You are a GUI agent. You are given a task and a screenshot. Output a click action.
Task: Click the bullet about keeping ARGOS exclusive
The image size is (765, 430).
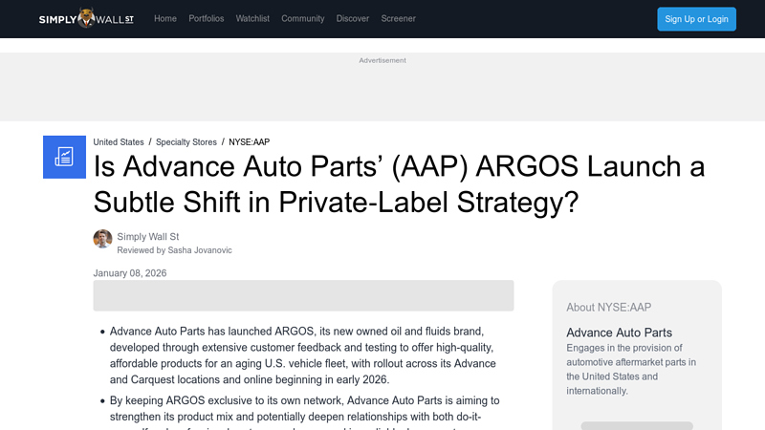point(304,412)
